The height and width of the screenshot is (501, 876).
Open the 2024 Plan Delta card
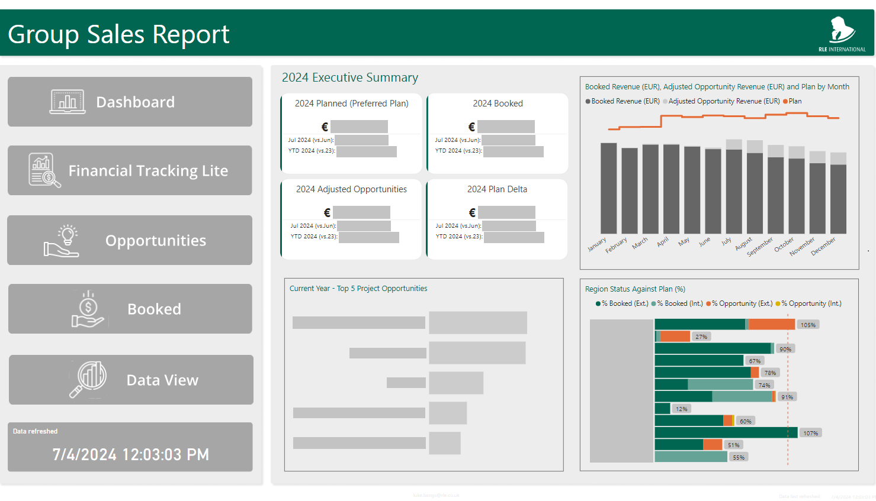497,219
